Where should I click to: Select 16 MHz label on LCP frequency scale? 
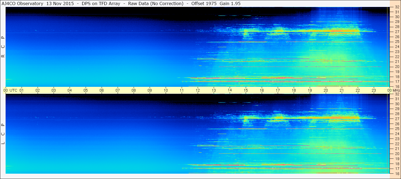[x=397, y=173]
